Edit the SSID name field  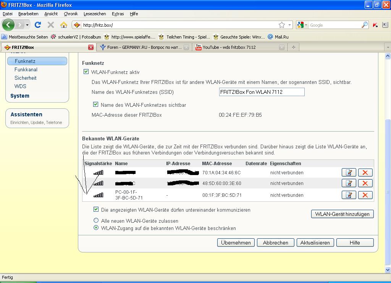point(262,92)
